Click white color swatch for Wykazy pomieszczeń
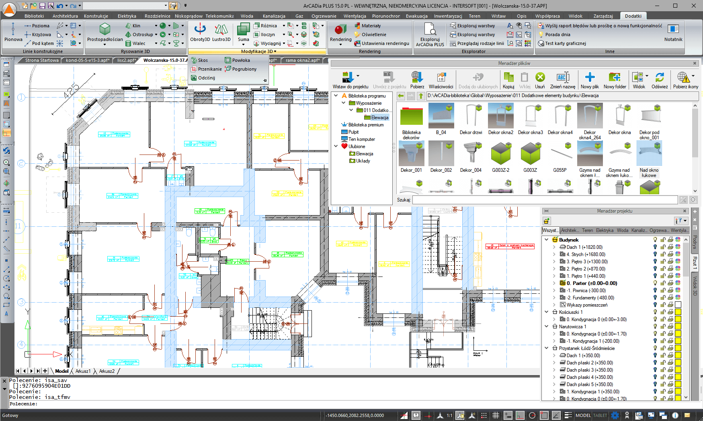This screenshot has width=703, height=421. [678, 305]
